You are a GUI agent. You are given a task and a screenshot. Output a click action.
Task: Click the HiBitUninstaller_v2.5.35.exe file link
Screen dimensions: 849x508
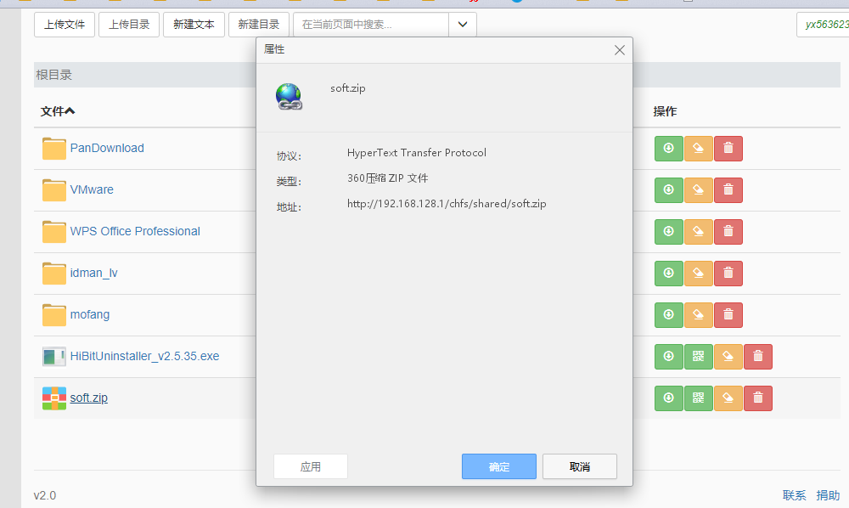coord(144,356)
